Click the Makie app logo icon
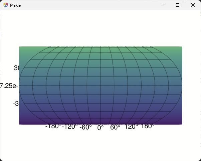 click(6, 5)
